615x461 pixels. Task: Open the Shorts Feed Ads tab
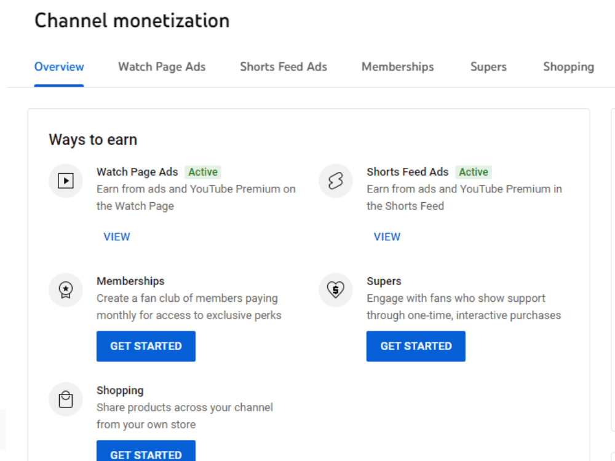[284, 66]
